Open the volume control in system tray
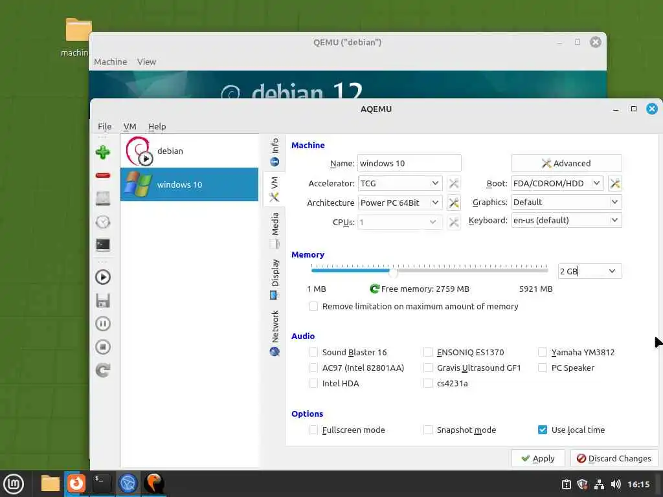663x497 pixels. pos(616,484)
